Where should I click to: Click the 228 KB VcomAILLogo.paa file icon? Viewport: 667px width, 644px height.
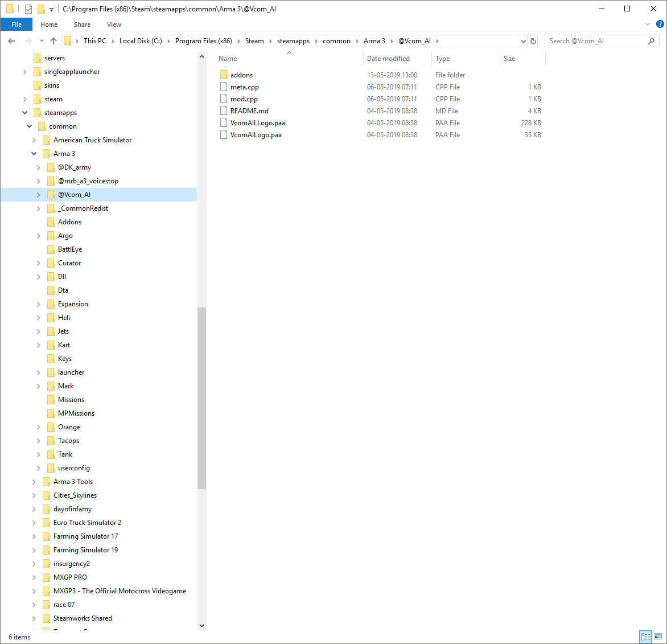tap(224, 122)
